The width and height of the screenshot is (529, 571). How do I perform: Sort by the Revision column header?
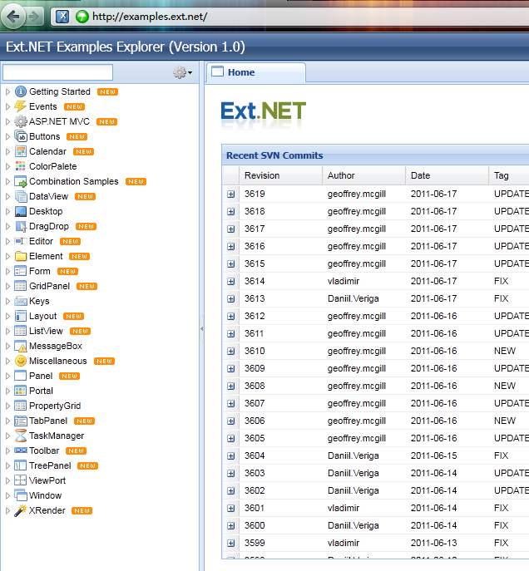pos(280,175)
